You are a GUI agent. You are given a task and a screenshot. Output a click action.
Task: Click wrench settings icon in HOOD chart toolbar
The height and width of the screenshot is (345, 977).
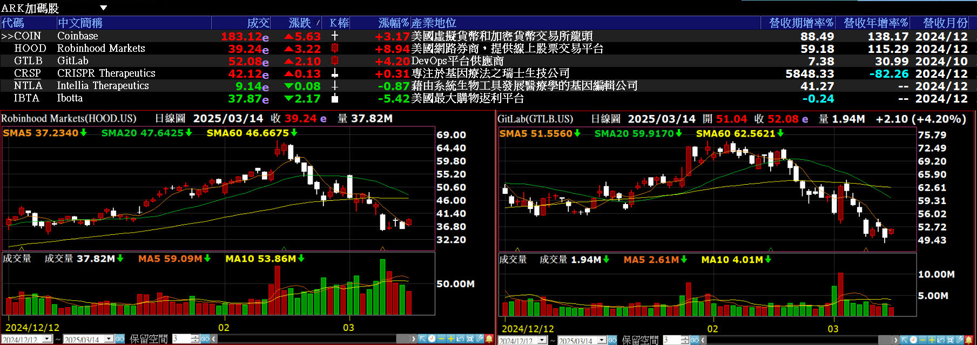pyautogui.click(x=480, y=339)
